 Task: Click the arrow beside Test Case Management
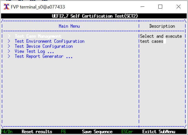pos(9,36)
